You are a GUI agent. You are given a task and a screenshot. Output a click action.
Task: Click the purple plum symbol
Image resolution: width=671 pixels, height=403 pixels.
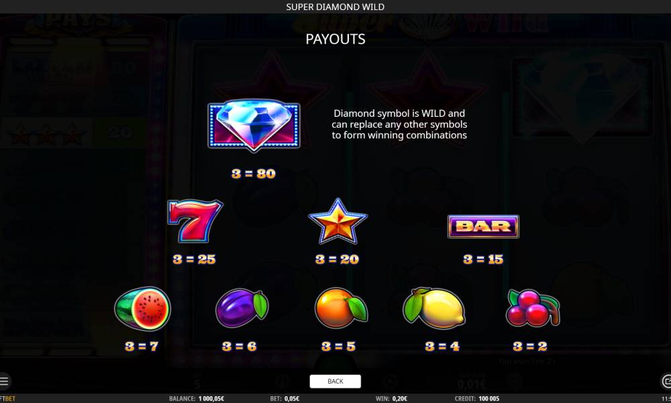tap(242, 308)
